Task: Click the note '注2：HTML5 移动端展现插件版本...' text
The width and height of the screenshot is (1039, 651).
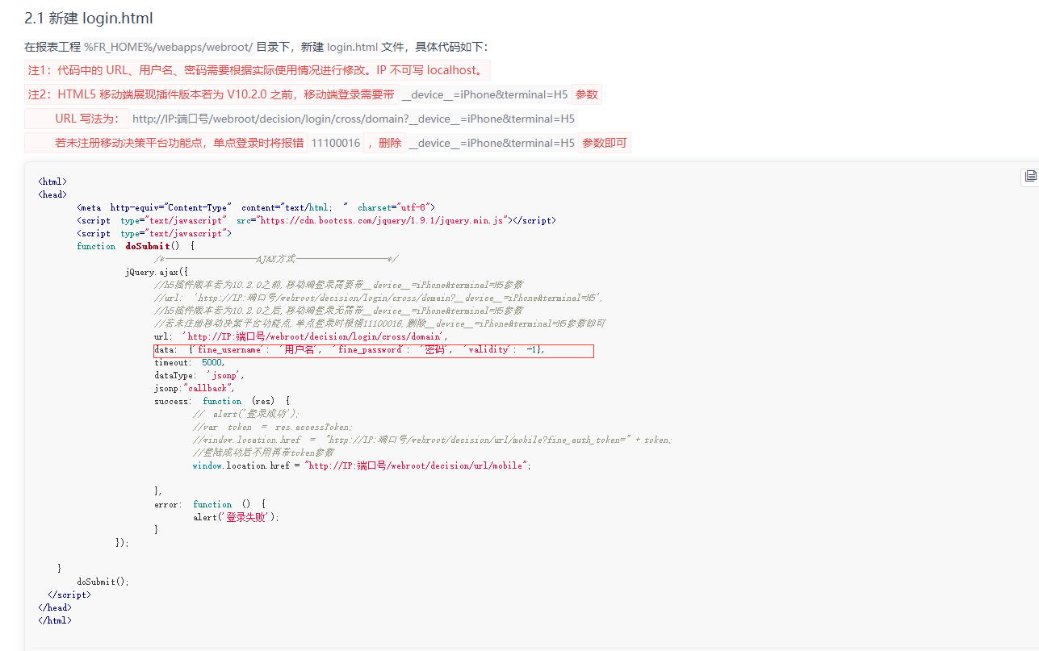Action: tap(212, 94)
